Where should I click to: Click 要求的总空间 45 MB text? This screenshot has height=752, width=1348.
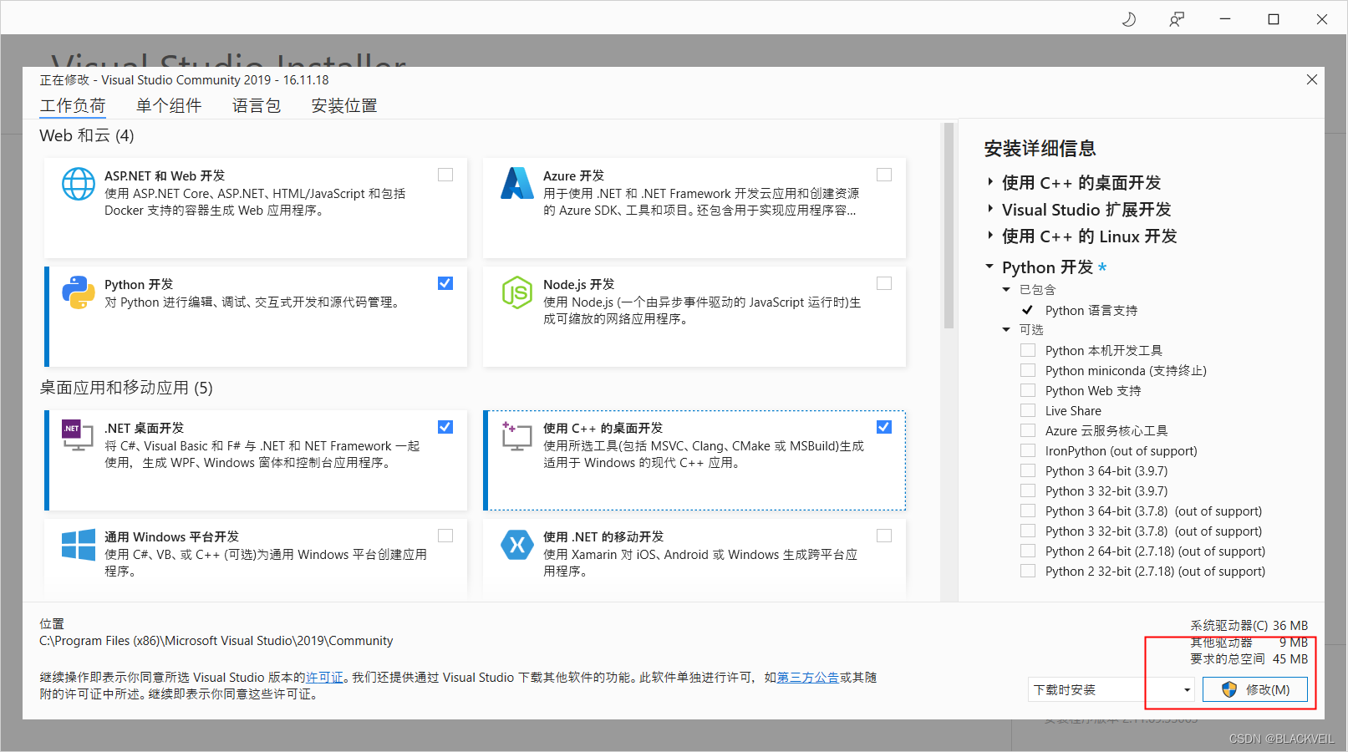(x=1249, y=659)
